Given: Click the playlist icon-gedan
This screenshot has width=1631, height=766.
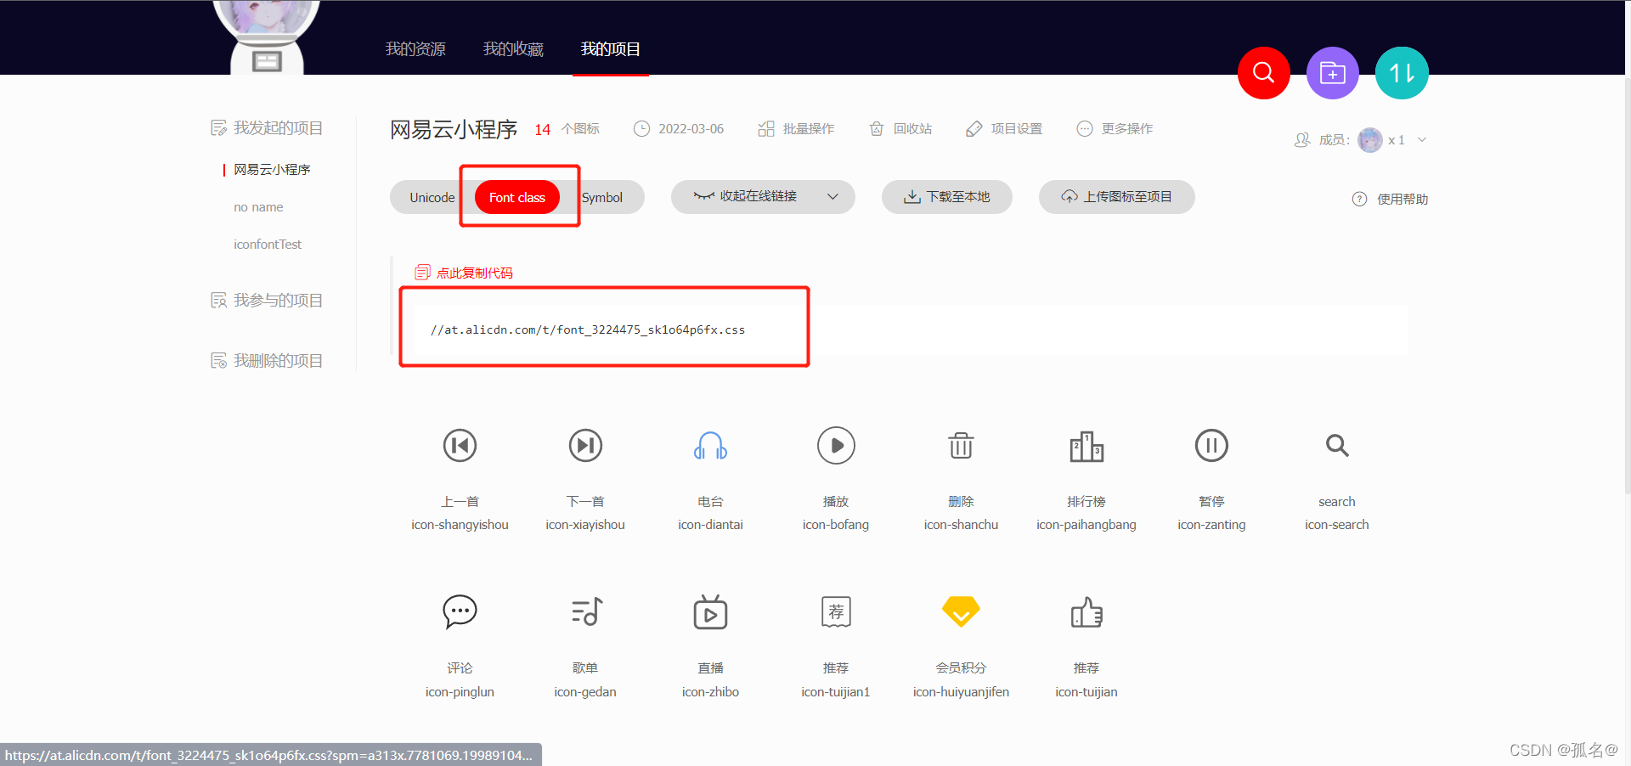Looking at the screenshot, I should (586, 611).
